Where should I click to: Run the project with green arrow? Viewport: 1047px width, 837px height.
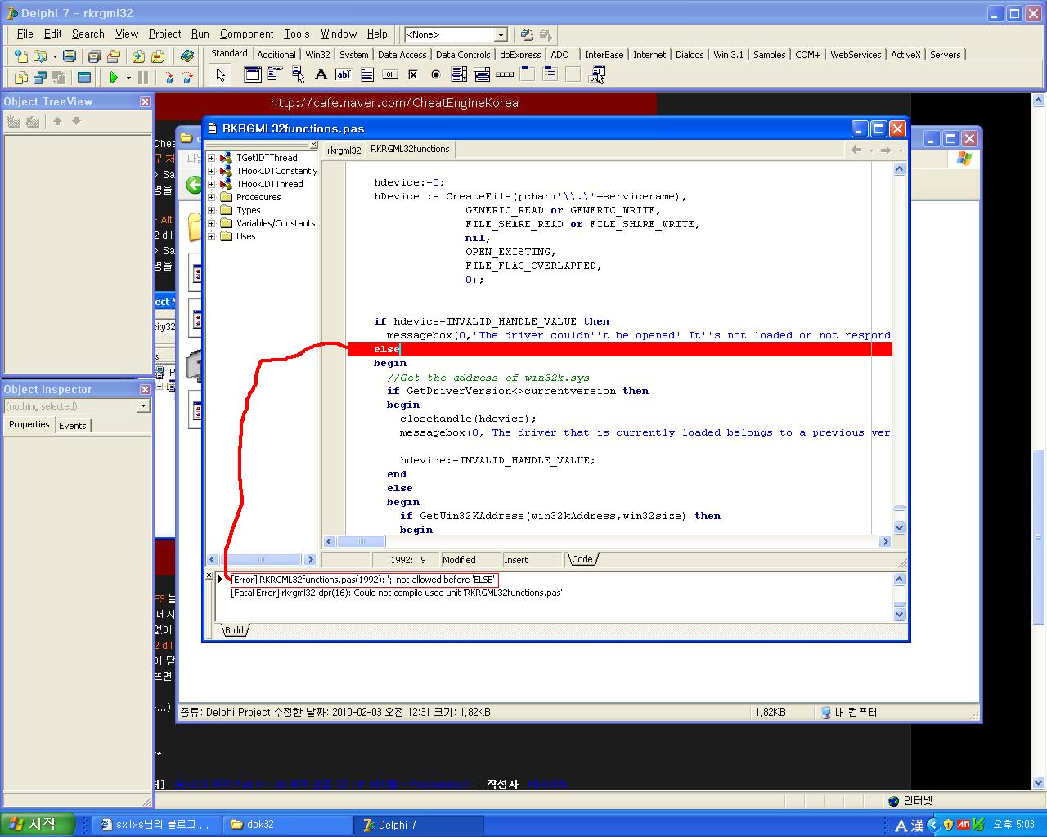point(114,78)
